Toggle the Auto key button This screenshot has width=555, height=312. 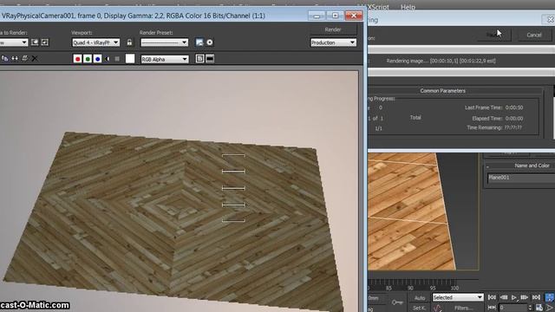coord(420,297)
